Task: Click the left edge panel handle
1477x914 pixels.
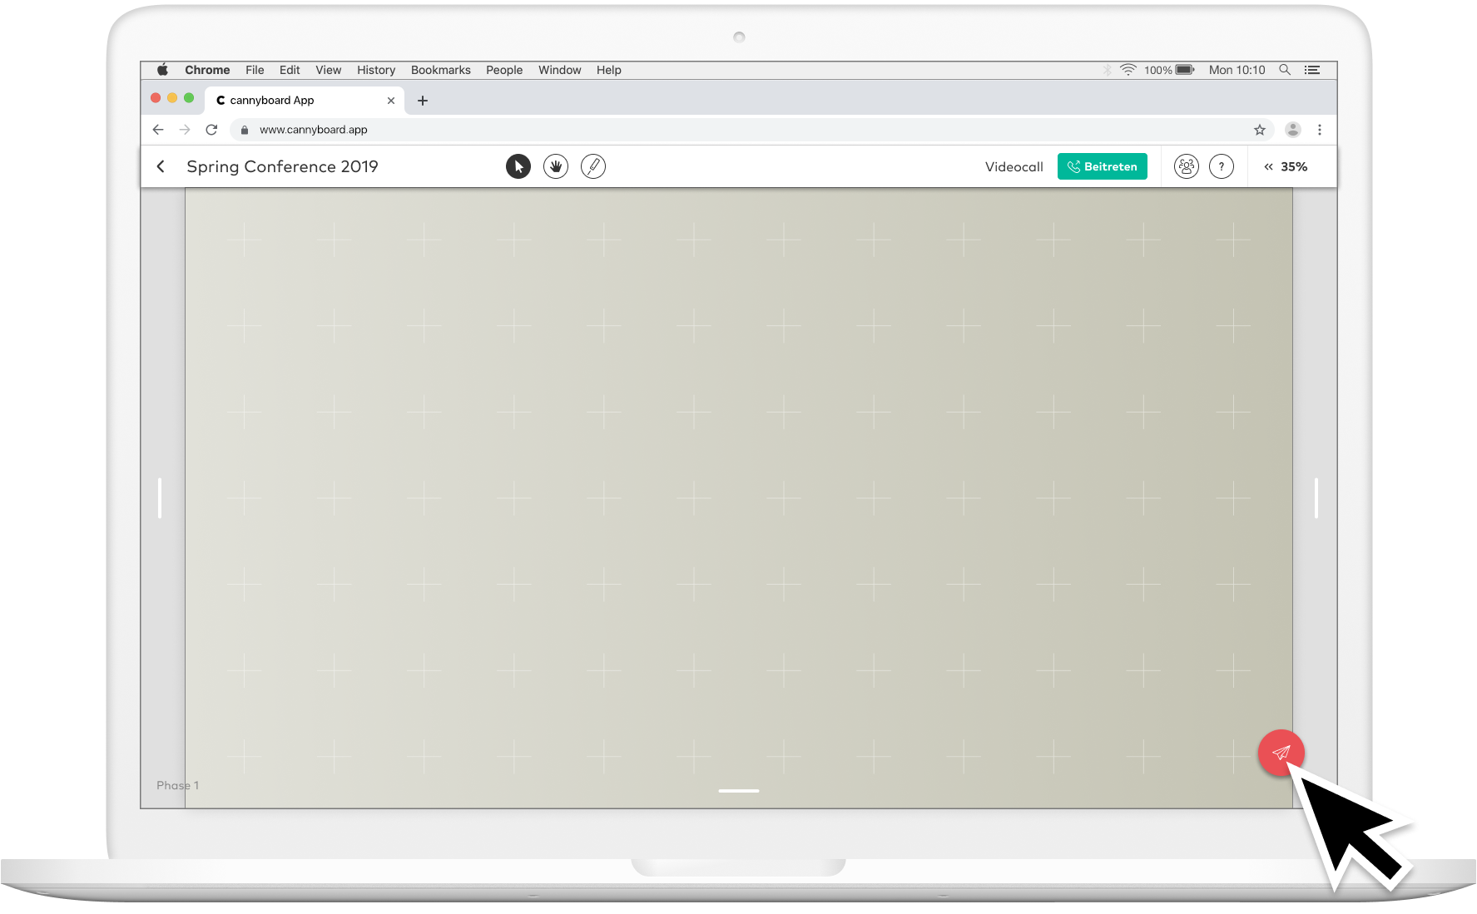Action: pos(160,498)
